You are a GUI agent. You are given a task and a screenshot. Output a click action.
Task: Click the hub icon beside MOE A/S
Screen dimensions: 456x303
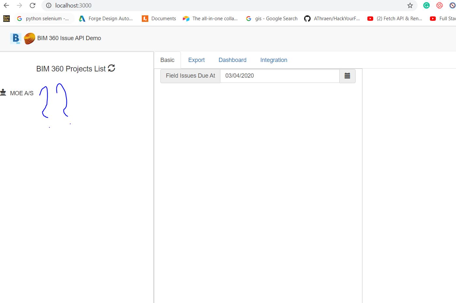tap(3, 93)
